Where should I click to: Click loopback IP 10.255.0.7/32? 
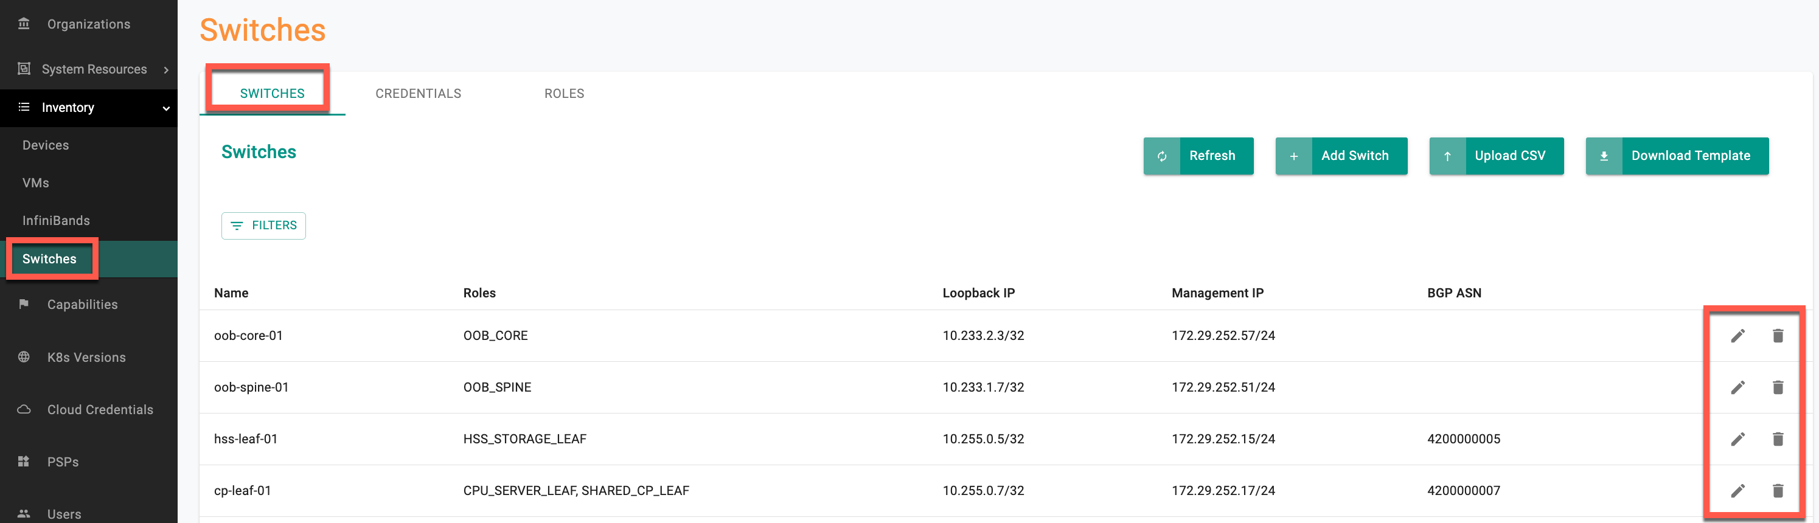click(x=983, y=490)
